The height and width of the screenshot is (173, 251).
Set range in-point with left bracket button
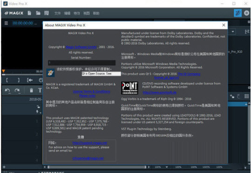(7, 80)
